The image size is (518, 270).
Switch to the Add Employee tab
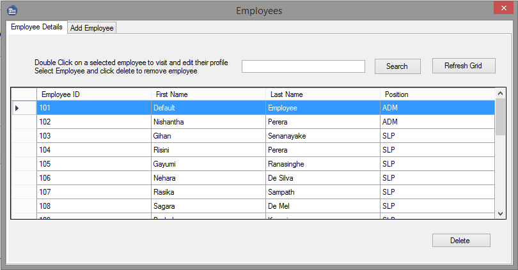[x=91, y=27]
